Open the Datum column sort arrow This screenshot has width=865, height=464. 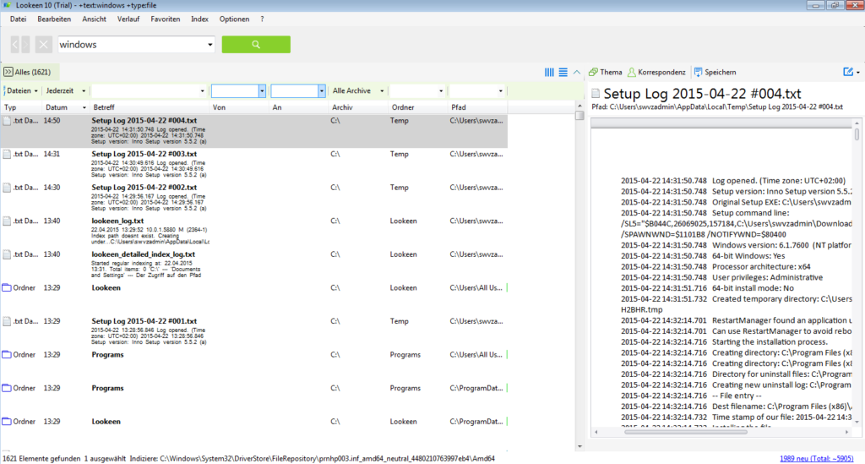pyautogui.click(x=84, y=107)
